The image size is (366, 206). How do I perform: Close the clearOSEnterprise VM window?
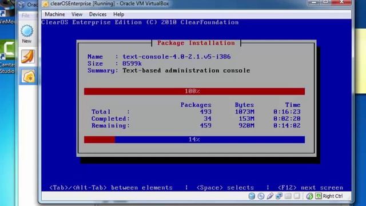341,2
